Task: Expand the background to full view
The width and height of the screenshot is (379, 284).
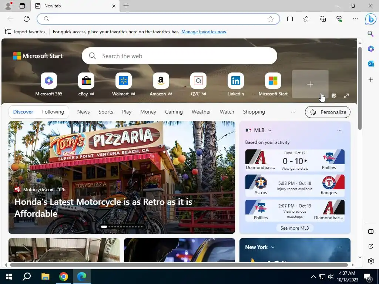Action: click(x=346, y=96)
